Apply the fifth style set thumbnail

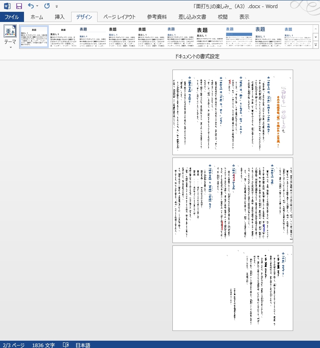(151, 37)
